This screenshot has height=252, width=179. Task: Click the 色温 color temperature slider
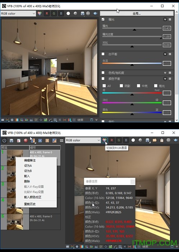click(132, 64)
